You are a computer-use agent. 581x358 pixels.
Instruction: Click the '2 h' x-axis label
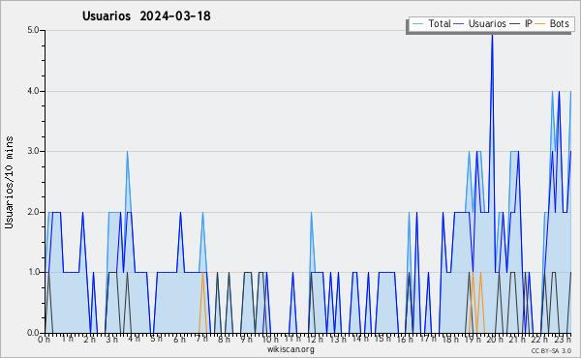89,339
